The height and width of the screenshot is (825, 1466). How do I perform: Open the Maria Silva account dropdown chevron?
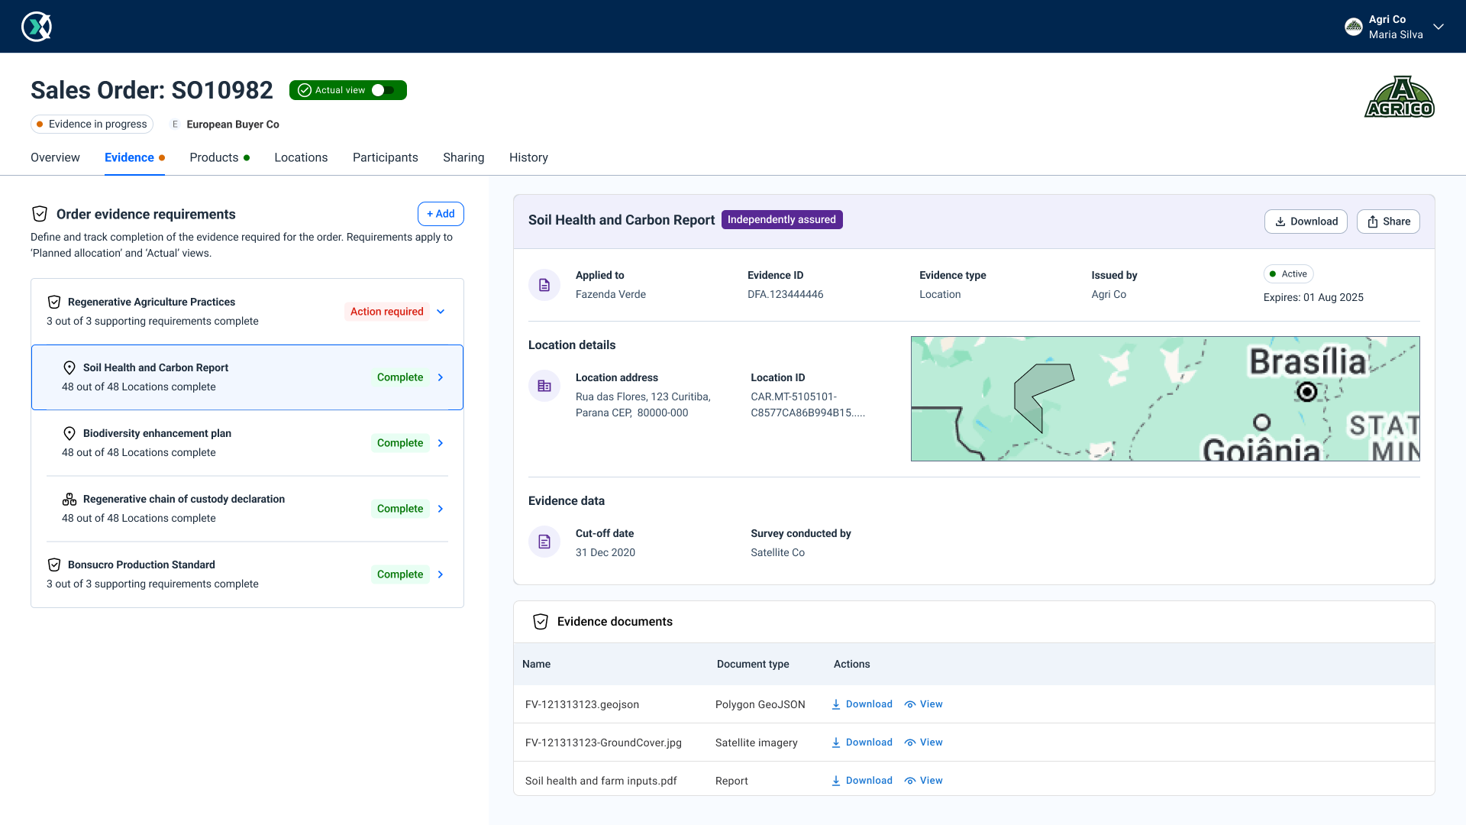(x=1439, y=27)
